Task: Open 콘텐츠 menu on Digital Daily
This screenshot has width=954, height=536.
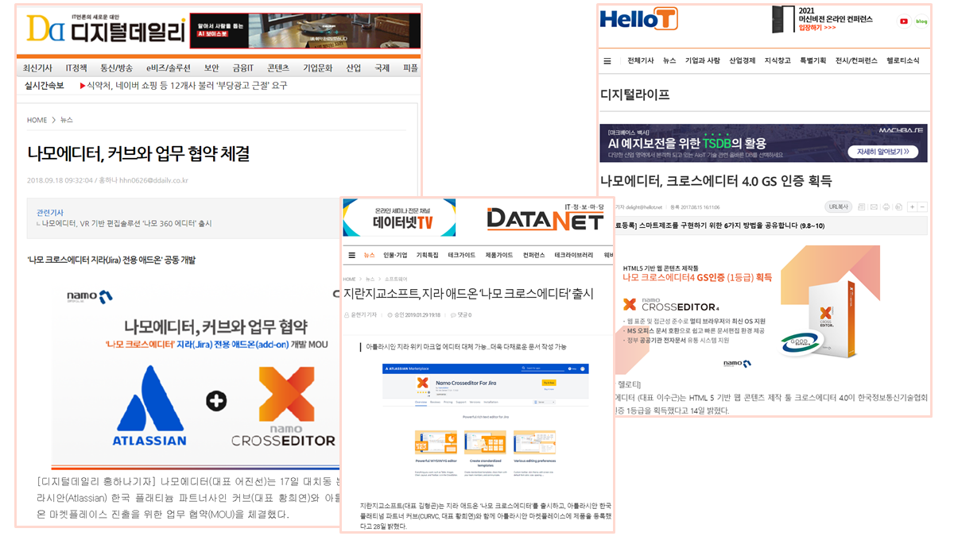Action: (278, 68)
